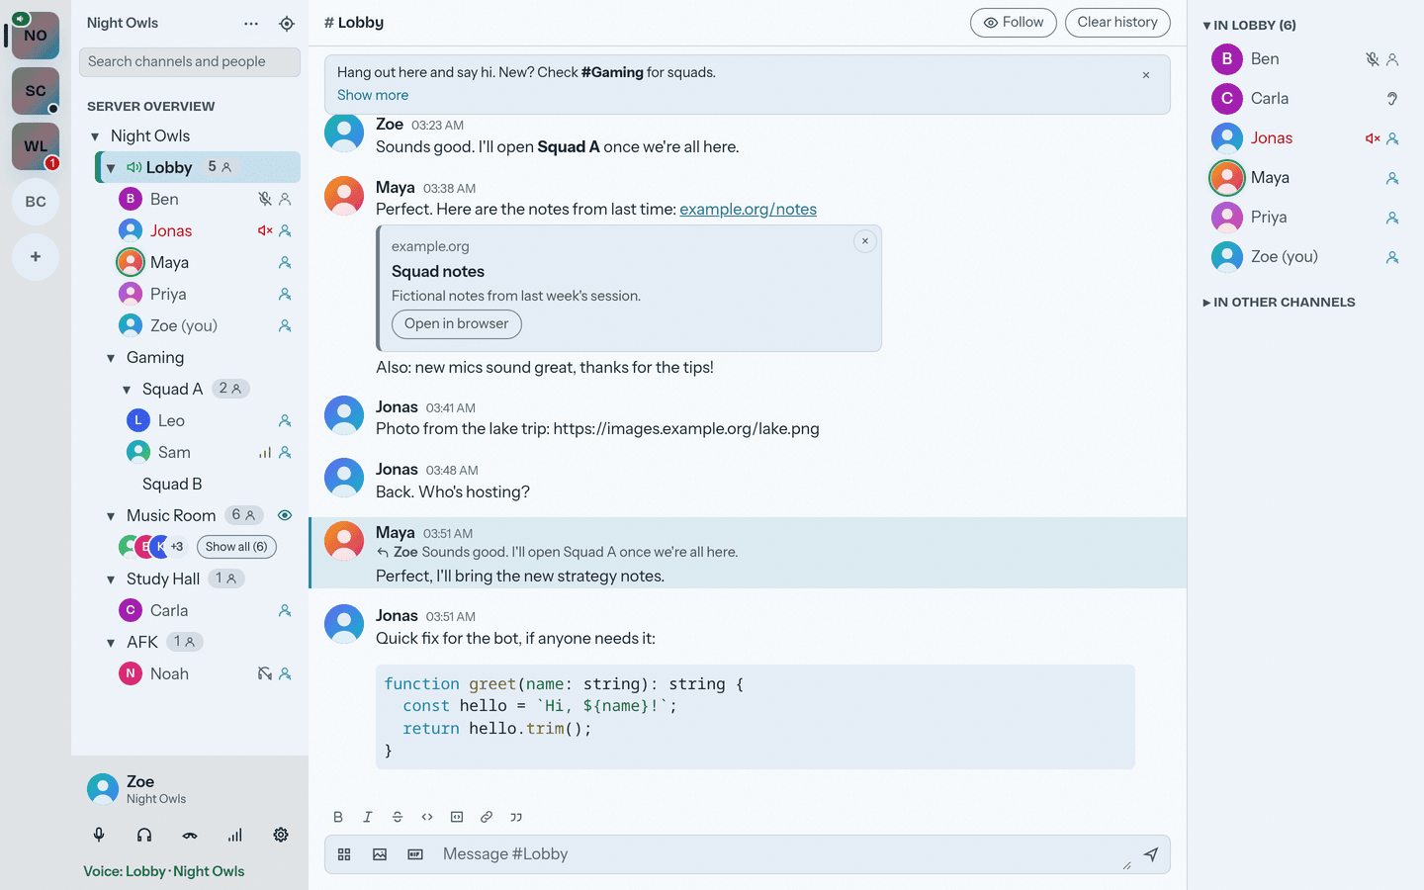1424x890 pixels.
Task: Open the example.org/notes link
Action: tap(748, 210)
